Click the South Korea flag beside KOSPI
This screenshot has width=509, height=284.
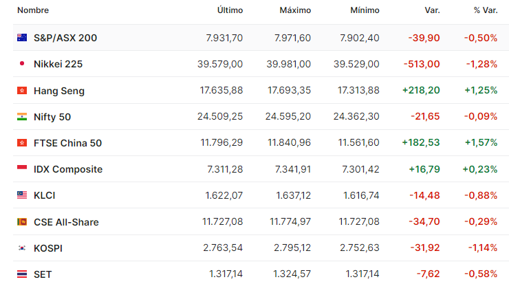[x=22, y=248]
